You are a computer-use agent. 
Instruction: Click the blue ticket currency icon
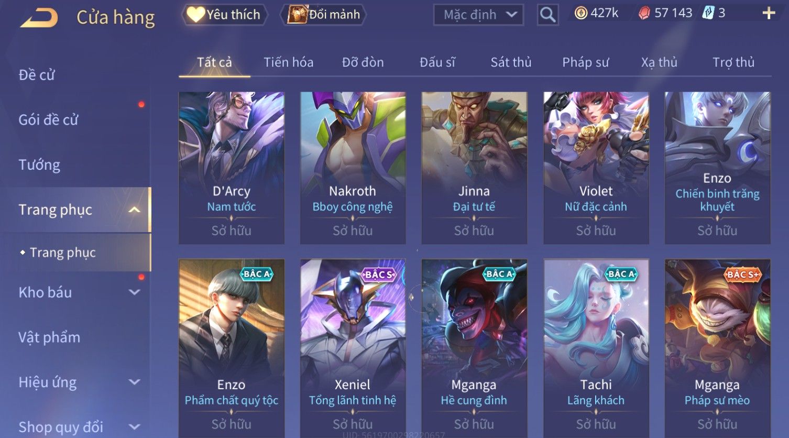coord(708,13)
